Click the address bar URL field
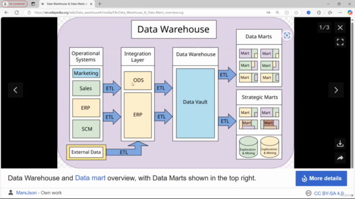Image resolution: width=355 pixels, height=199 pixels. 145,13
